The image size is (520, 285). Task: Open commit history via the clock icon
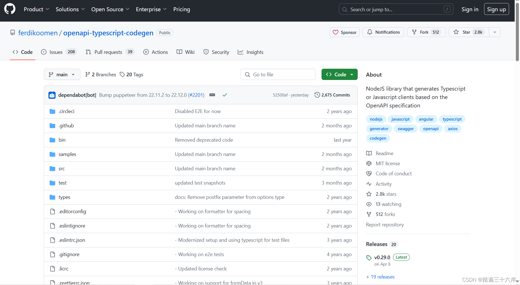coord(317,95)
